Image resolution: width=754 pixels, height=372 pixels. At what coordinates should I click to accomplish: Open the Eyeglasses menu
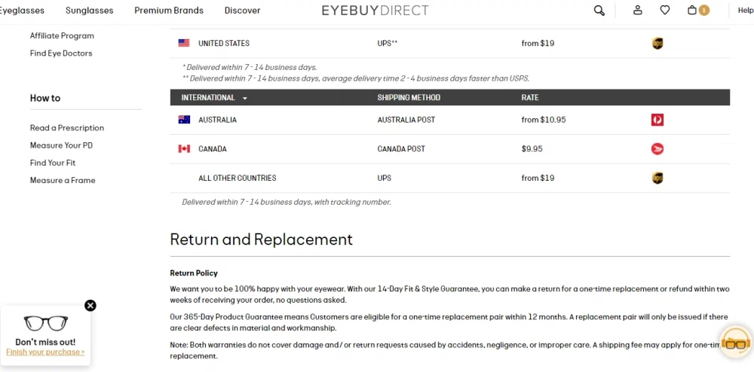pyautogui.click(x=22, y=11)
